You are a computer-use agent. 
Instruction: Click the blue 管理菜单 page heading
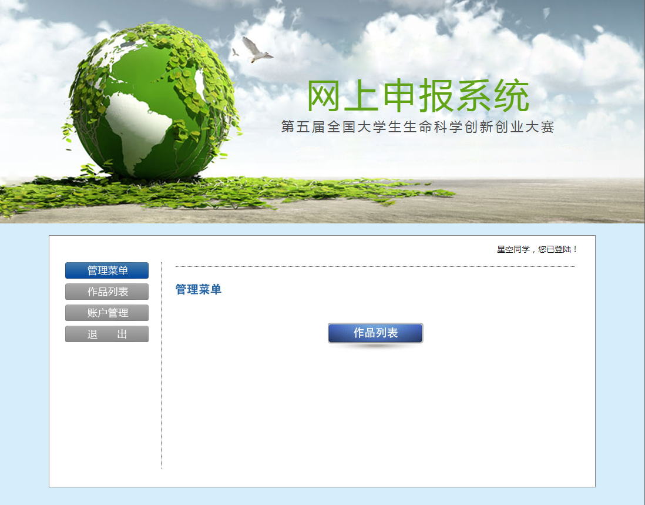click(199, 289)
